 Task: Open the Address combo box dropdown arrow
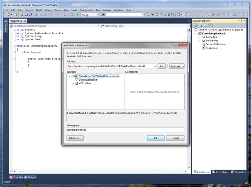[x=155, y=66]
